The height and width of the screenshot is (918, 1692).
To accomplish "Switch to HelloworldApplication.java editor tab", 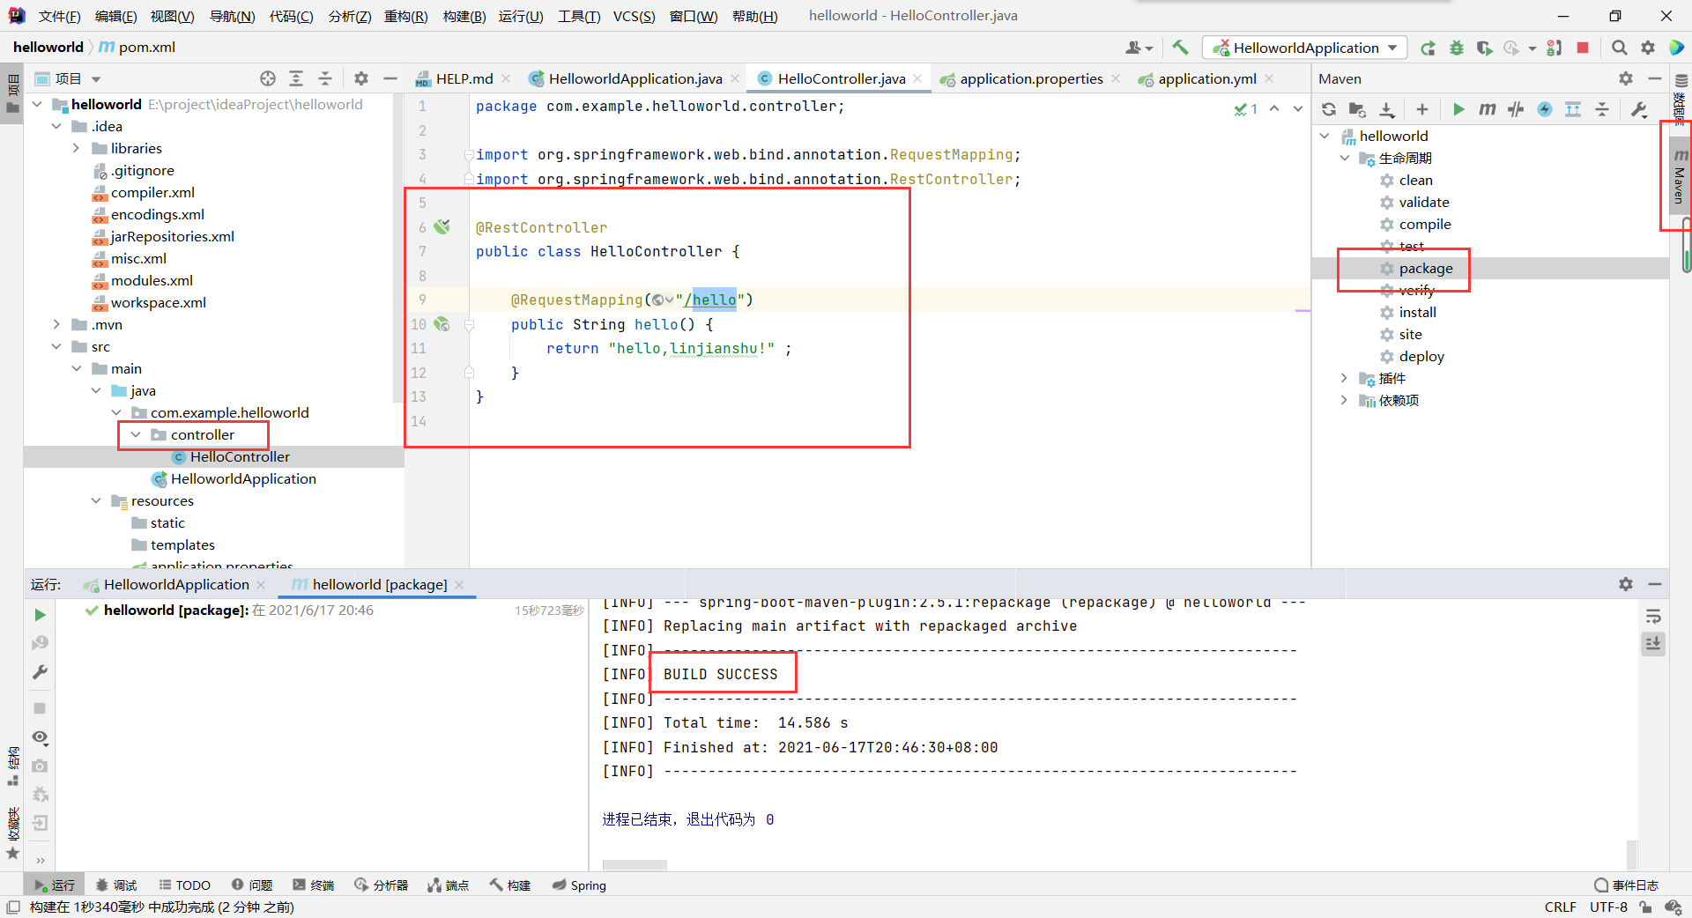I will [634, 78].
